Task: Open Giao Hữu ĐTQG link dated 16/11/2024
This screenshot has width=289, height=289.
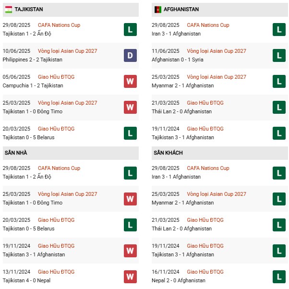Action: [x=205, y=272]
